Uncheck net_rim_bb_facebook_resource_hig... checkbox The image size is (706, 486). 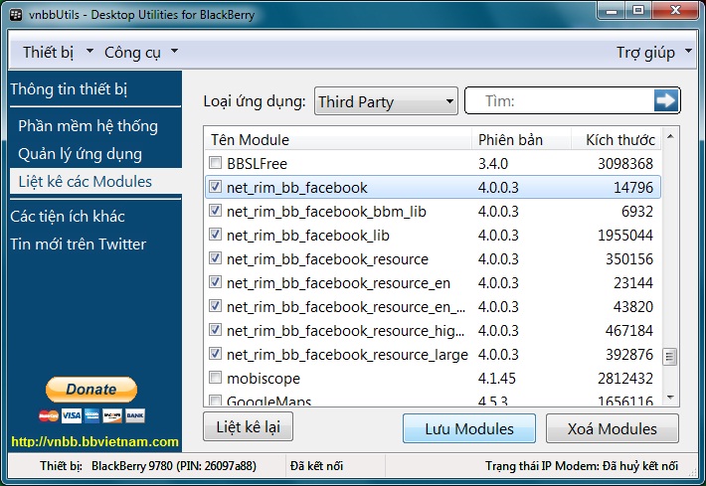tap(215, 329)
